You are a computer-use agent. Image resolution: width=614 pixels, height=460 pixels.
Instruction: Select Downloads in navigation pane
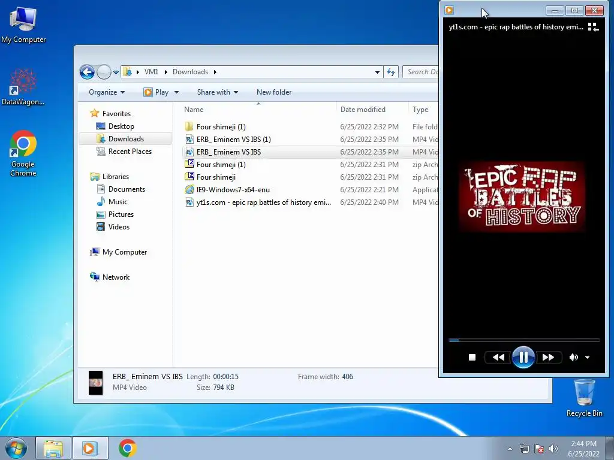[x=126, y=139]
